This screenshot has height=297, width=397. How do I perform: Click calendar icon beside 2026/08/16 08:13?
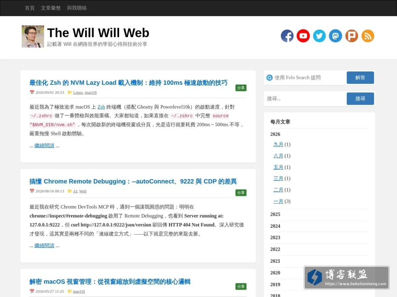click(32, 191)
